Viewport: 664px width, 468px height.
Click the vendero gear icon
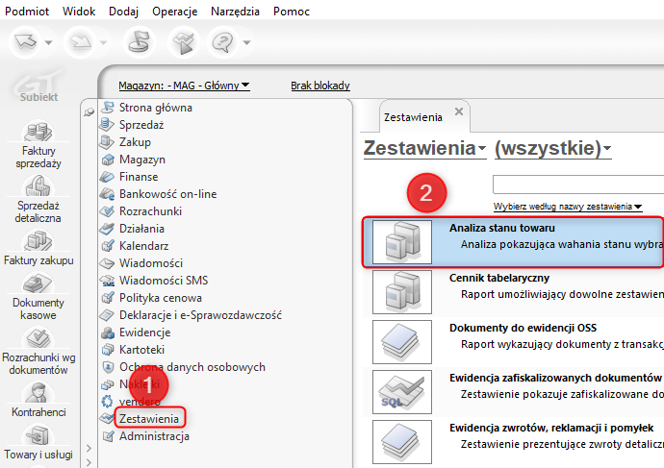[108, 401]
